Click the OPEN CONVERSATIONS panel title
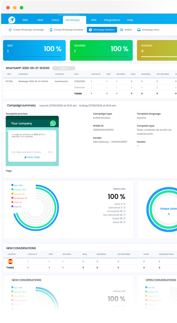The height and width of the screenshot is (323, 177). 161,280
